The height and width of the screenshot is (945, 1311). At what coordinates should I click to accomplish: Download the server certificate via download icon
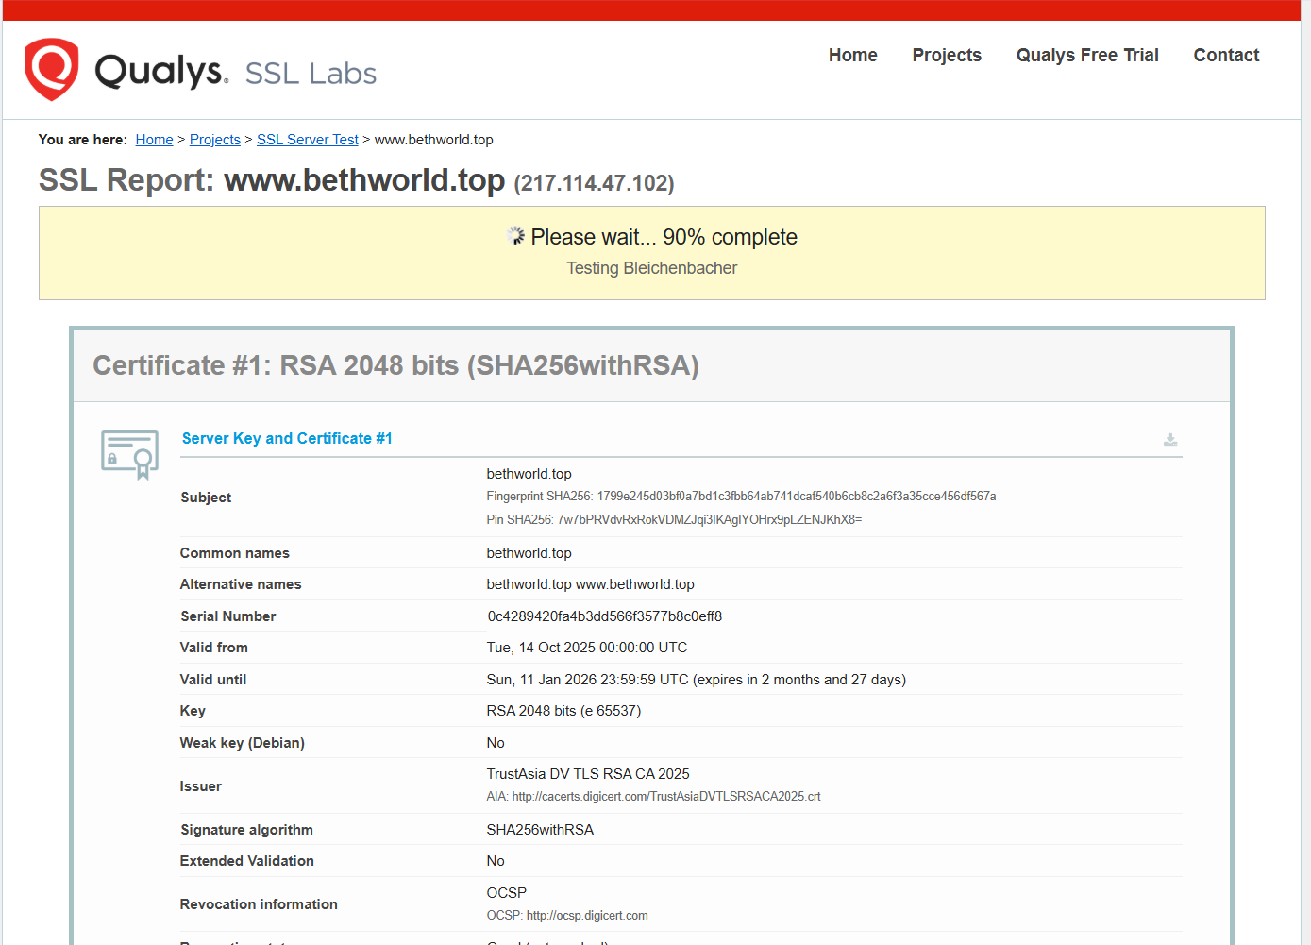click(x=1170, y=440)
